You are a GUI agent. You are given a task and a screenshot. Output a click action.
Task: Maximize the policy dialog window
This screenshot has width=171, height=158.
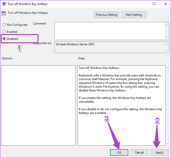154,4
